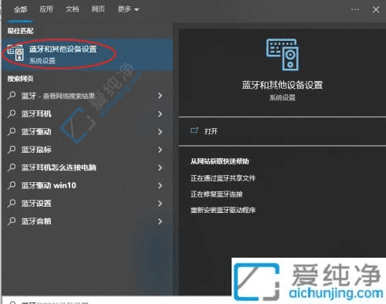
Task: Switch to the 网页 tab
Action: click(x=98, y=9)
